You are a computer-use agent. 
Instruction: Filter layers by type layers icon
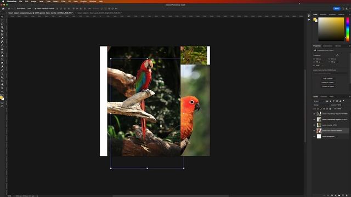coord(333,101)
